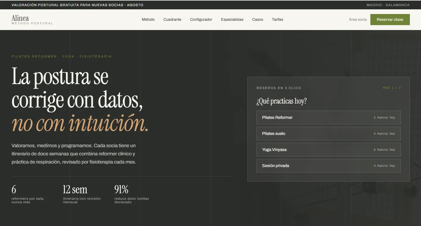The height and width of the screenshot is (226, 421).
Task: Click the free postural assessment announcement text
Action: pyautogui.click(x=77, y=5)
